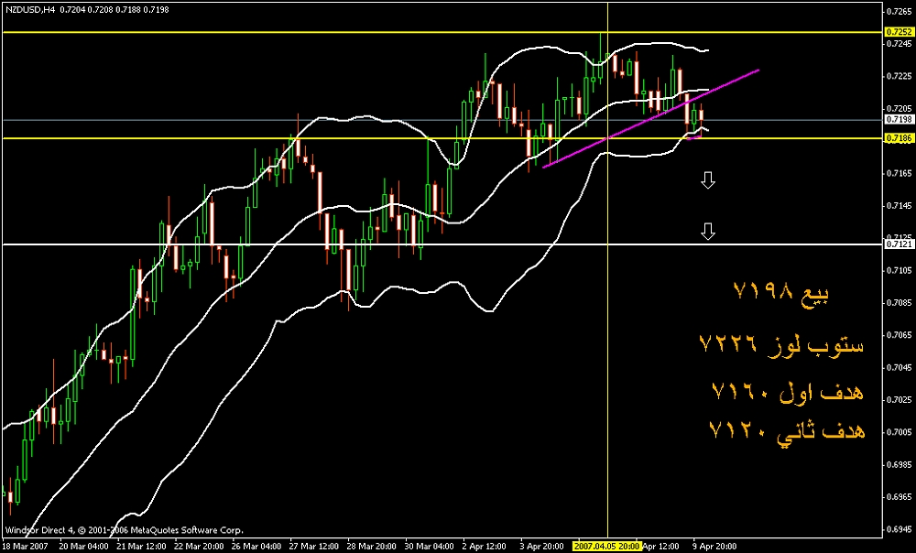Click the 0.6945 price axis label
Viewport: 916px width, 553px height.
point(897,529)
